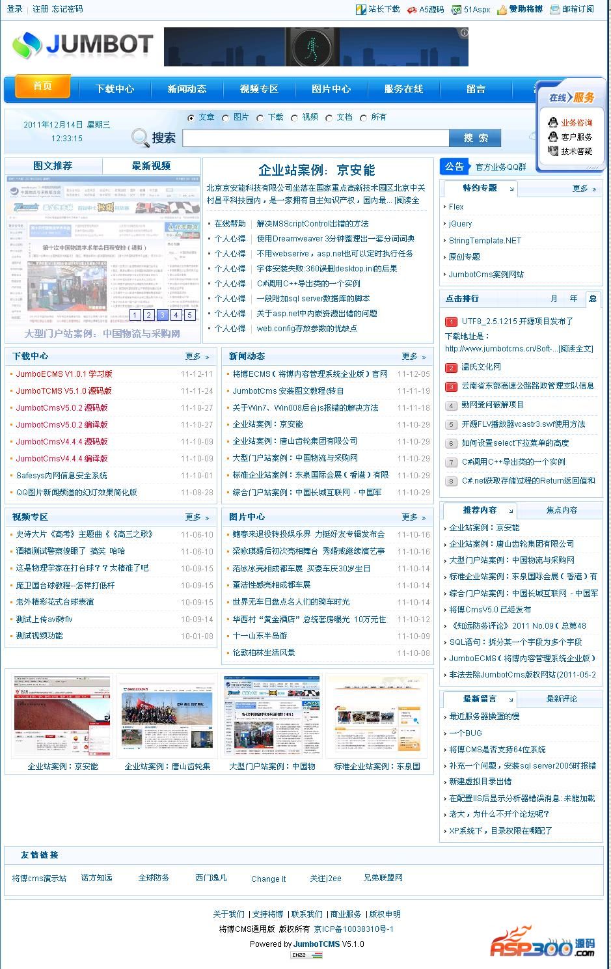The width and height of the screenshot is (611, 969).
Task: Select the 文章 search radio button
Action: 191,118
